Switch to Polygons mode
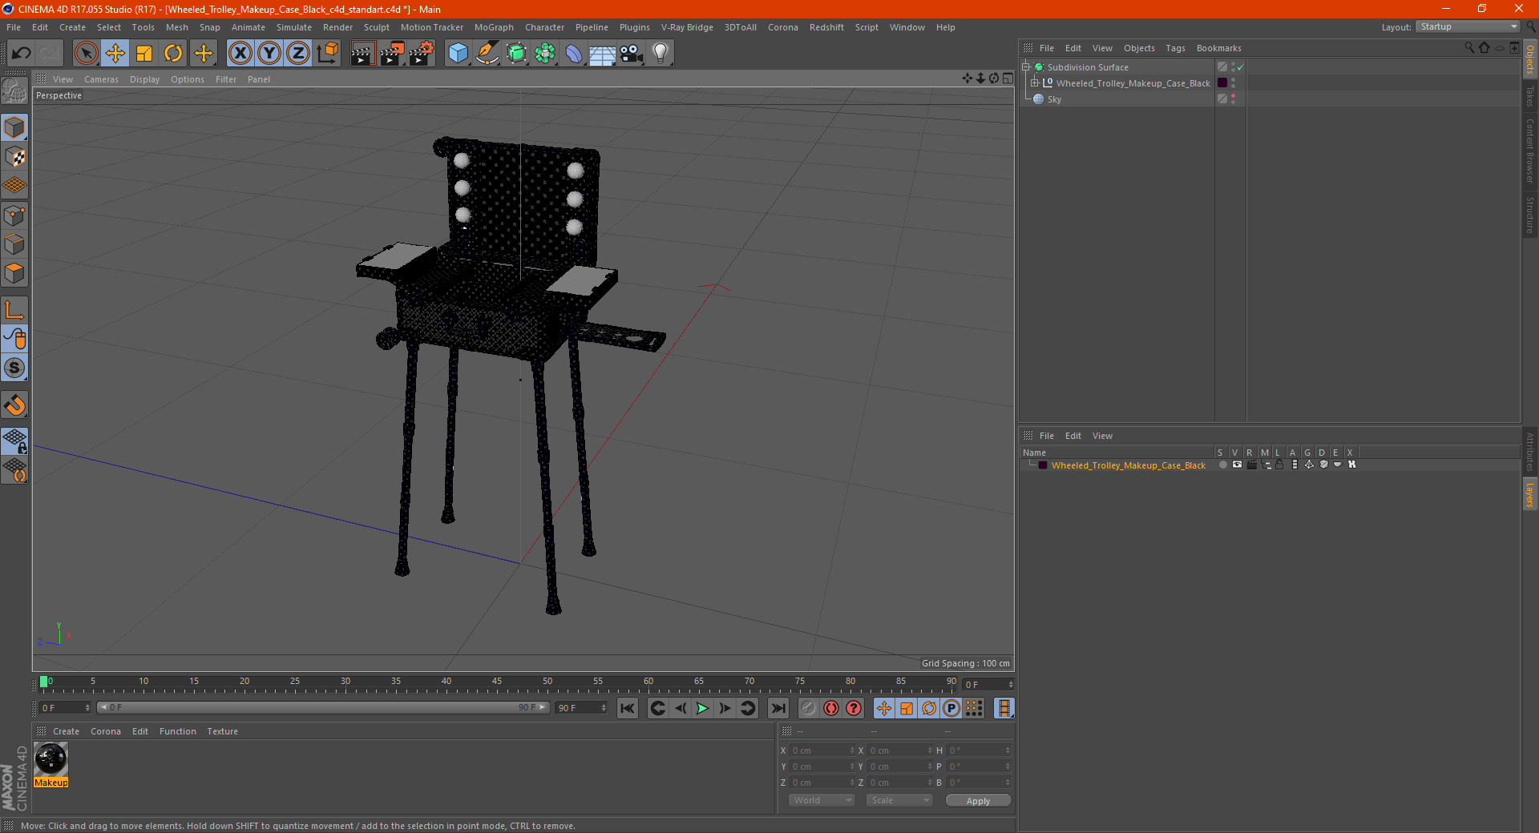 (14, 273)
